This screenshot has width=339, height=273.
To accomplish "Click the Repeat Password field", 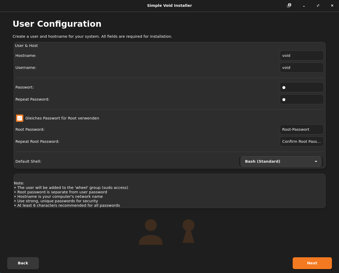I will pos(302,99).
